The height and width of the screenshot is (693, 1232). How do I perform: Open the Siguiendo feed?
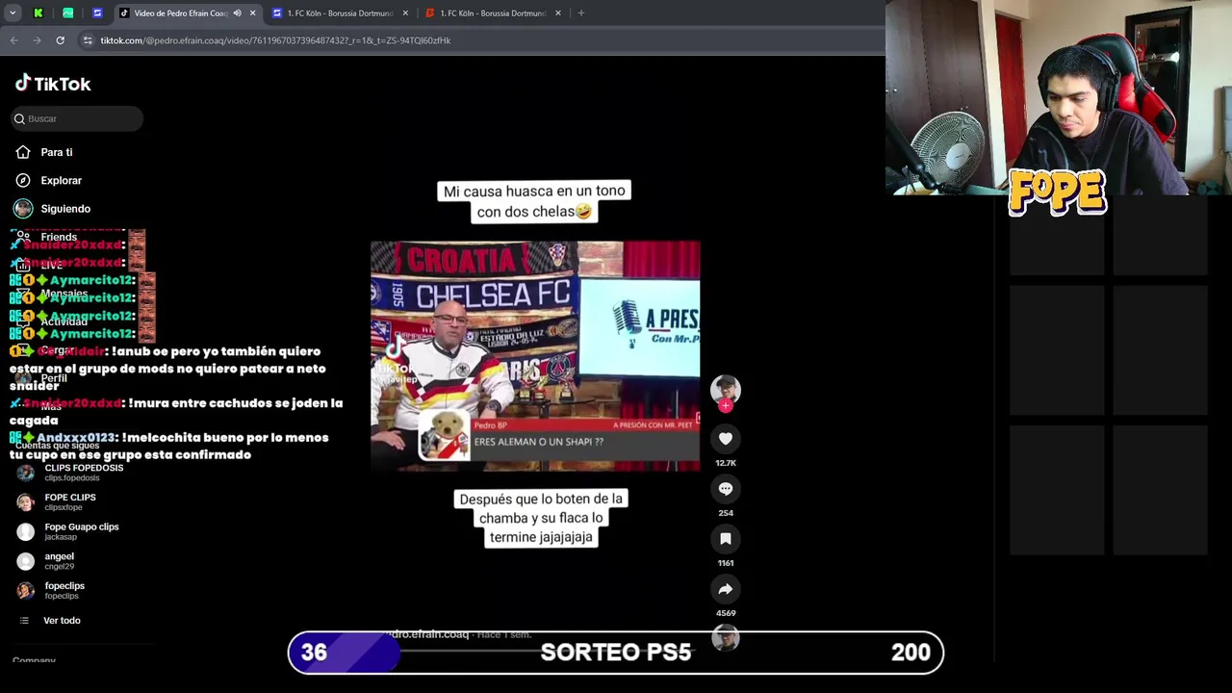(x=65, y=209)
